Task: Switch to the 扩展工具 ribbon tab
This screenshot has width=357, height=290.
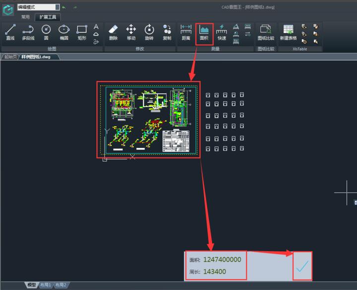Action: [x=48, y=17]
